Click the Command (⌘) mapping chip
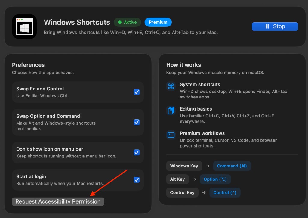The width and height of the screenshot is (308, 218). [232, 166]
